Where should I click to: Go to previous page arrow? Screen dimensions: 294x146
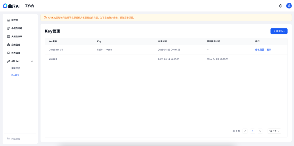click(245, 131)
